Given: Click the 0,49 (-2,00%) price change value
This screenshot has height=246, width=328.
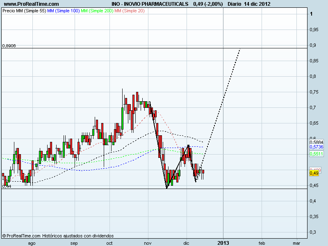Looking at the screenshot, I should click(x=208, y=4).
